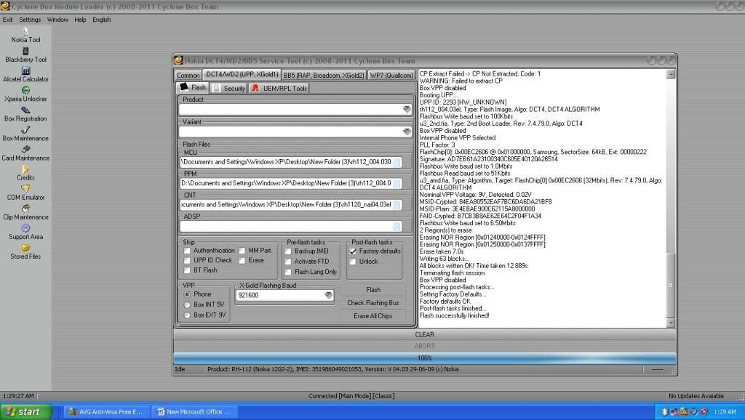Expand the Product dropdown list
Viewport: 745px width, 420px height.
click(x=407, y=109)
